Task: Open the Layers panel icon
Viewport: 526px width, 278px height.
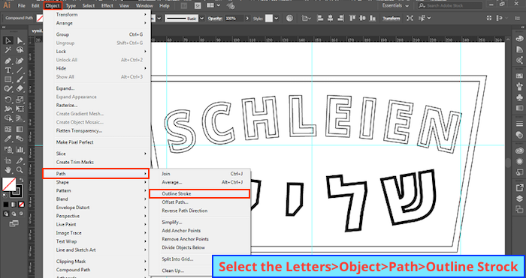Action: click(520, 199)
